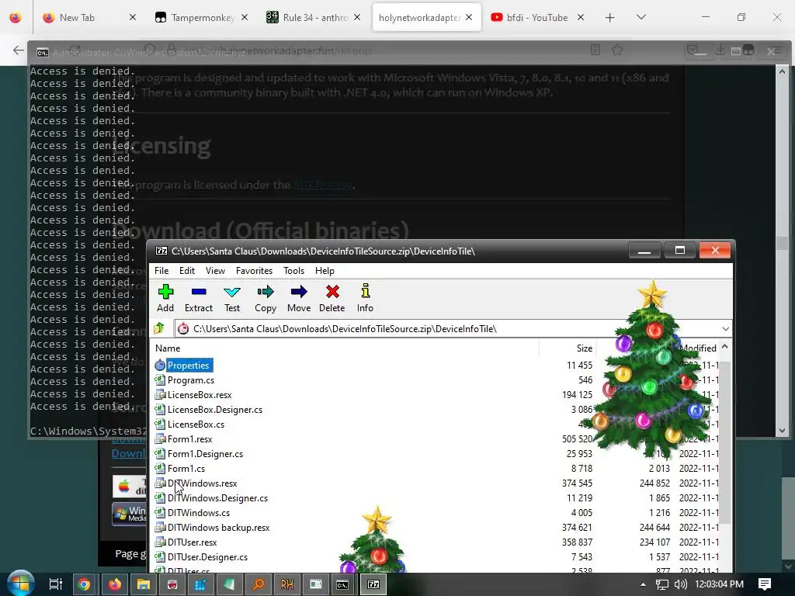Click the 7-Zip file list scroll up arrow

pyautogui.click(x=725, y=347)
